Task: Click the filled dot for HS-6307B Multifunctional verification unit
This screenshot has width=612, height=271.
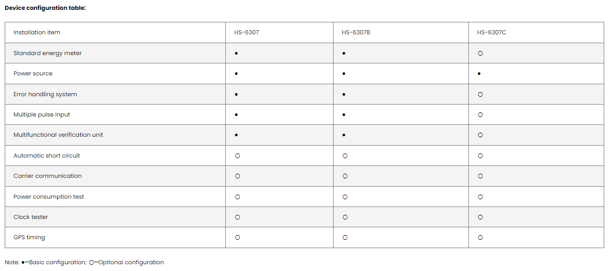Action: (344, 135)
